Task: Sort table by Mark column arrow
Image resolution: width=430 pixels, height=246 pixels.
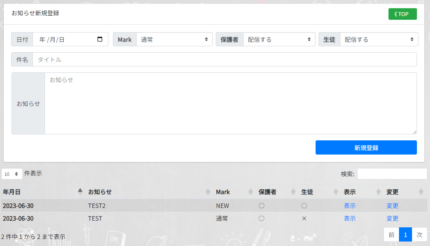Action: pos(251,192)
